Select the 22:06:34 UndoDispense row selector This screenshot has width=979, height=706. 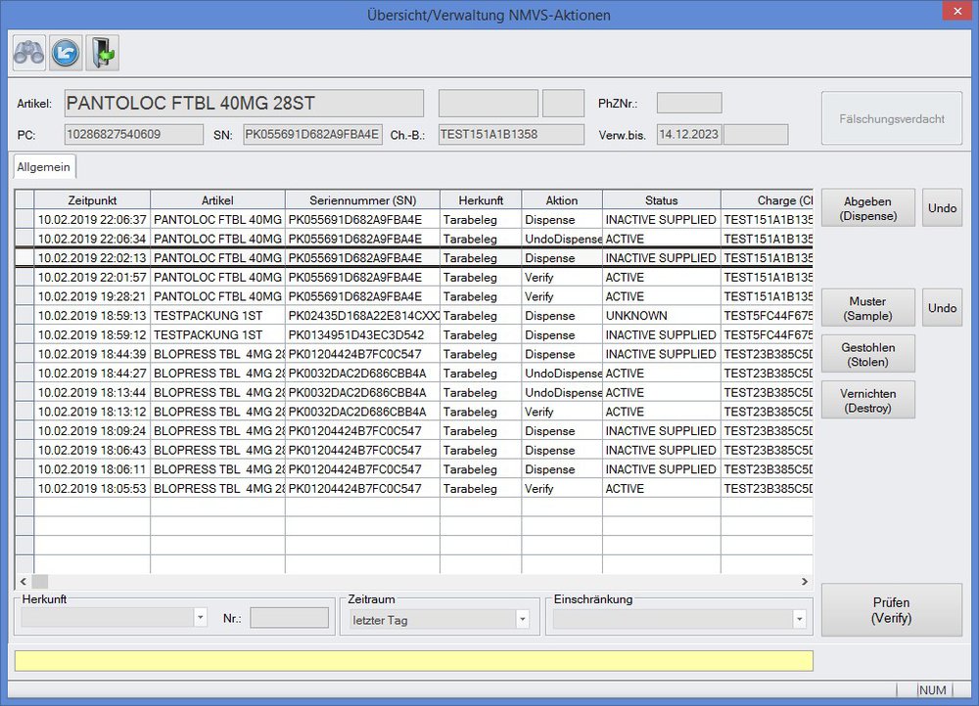pyautogui.click(x=24, y=239)
